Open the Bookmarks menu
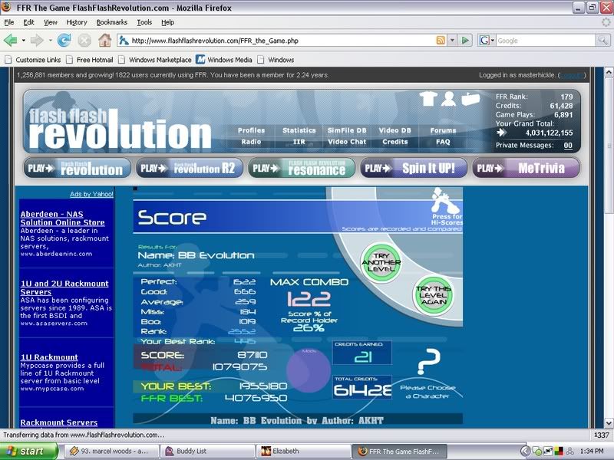The image size is (614, 460). click(112, 22)
